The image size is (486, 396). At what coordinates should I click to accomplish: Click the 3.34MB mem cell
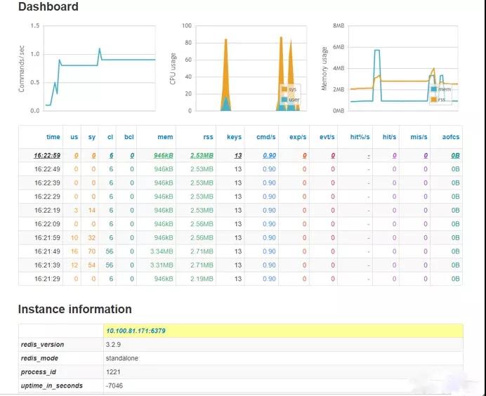coord(162,251)
